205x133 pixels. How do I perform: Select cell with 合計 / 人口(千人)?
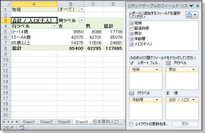click(34, 21)
